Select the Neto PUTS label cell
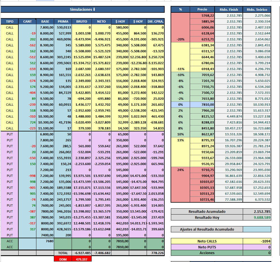Image resolution: width=280 pixels, height=262 pixels. tap(207, 247)
